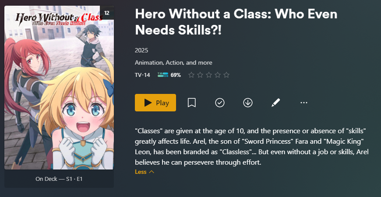The image size is (381, 197).
Task: Open the more options ellipsis menu
Action: point(304,103)
